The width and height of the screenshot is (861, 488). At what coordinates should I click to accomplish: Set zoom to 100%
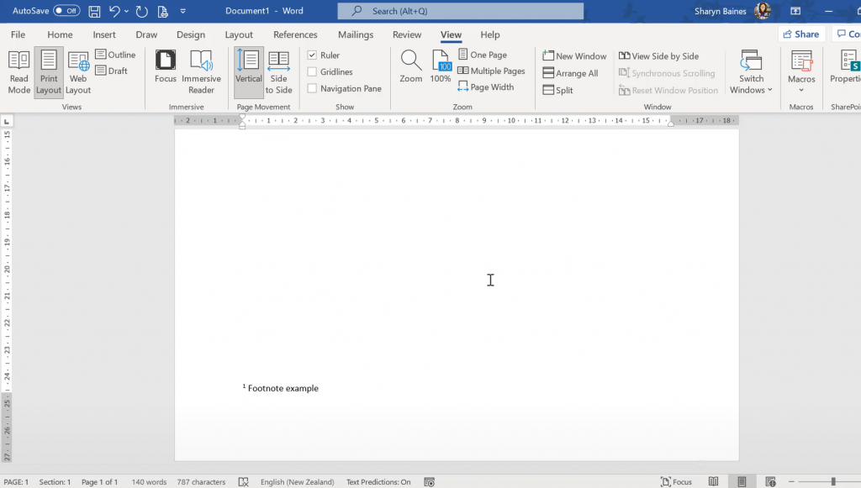441,67
